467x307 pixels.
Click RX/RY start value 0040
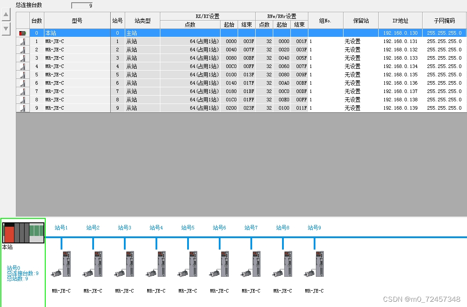pyautogui.click(x=229, y=50)
